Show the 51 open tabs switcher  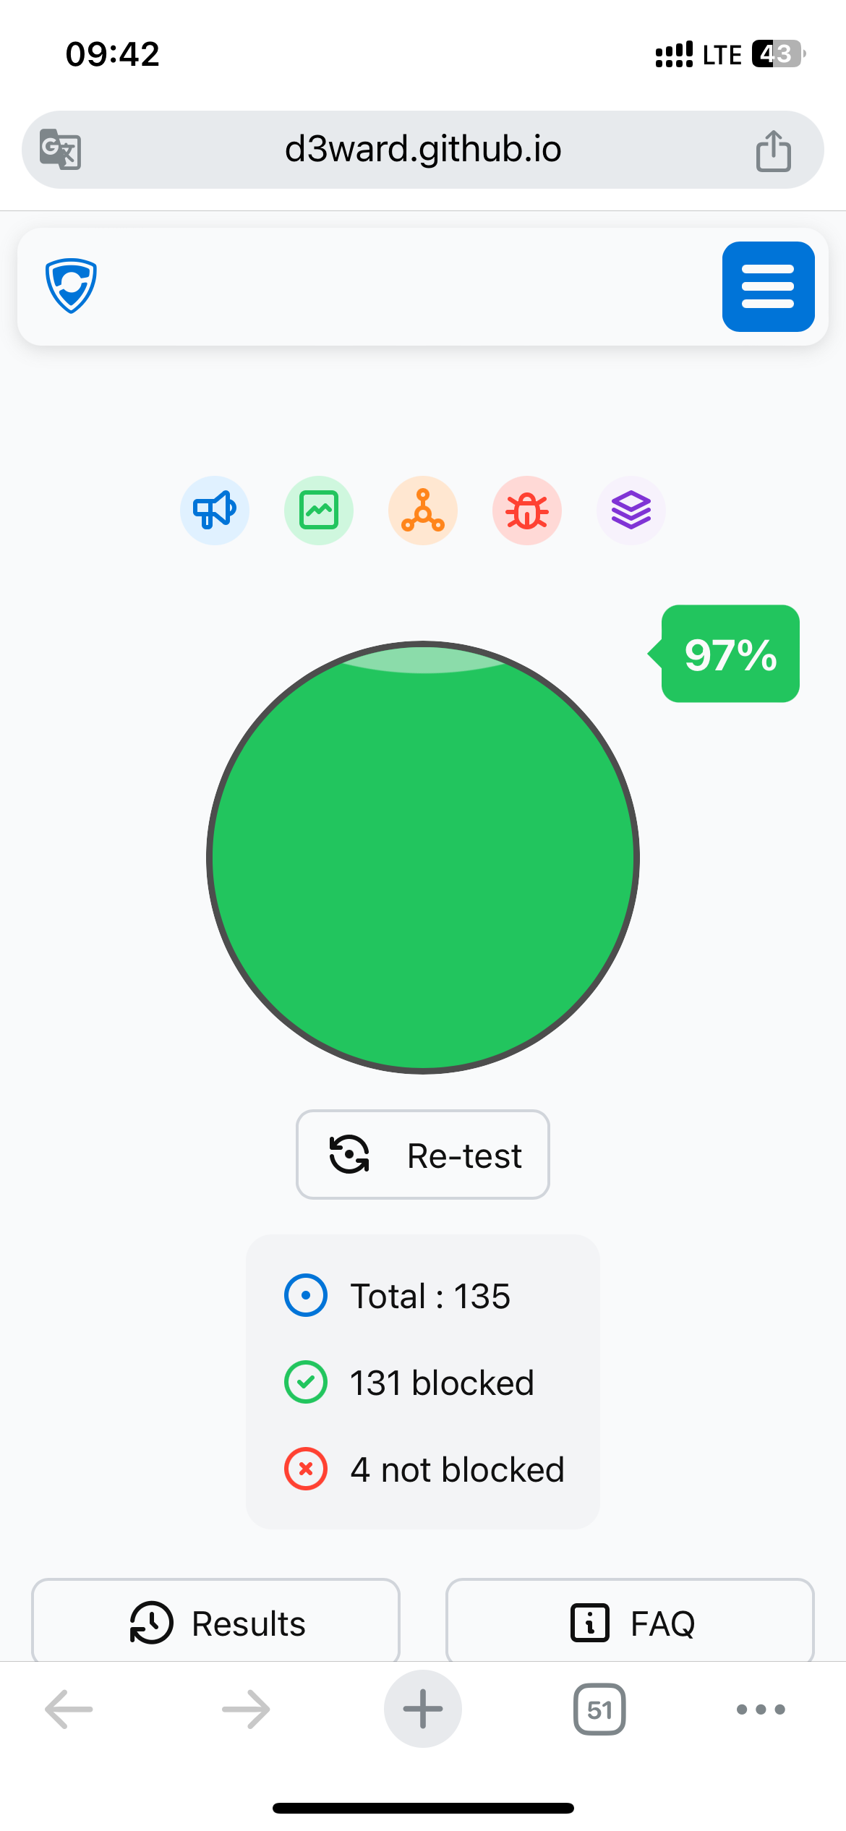tap(599, 1710)
